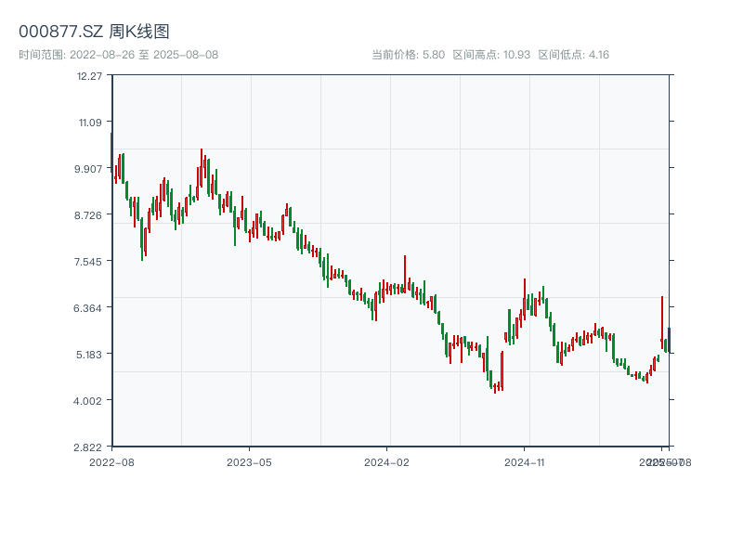Click the most recent candle at the right edge
The width and height of the screenshot is (743, 557).
point(669,340)
